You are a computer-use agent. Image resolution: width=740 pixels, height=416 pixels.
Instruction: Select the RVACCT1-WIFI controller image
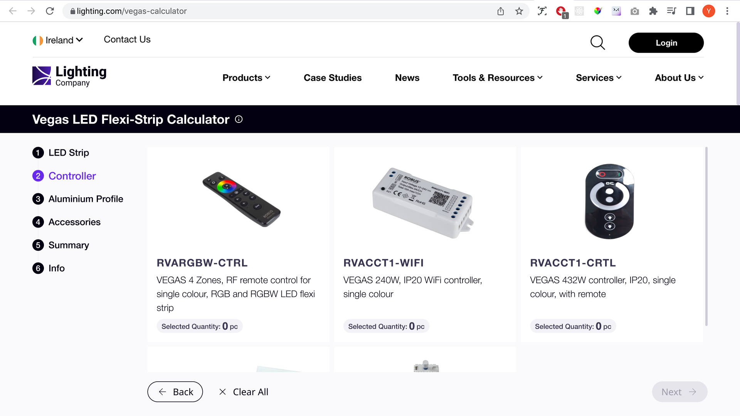tap(423, 202)
